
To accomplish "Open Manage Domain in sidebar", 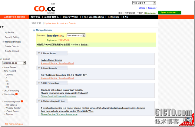I will 13,42.
